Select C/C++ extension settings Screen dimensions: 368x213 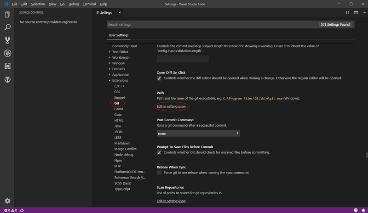[119, 86]
